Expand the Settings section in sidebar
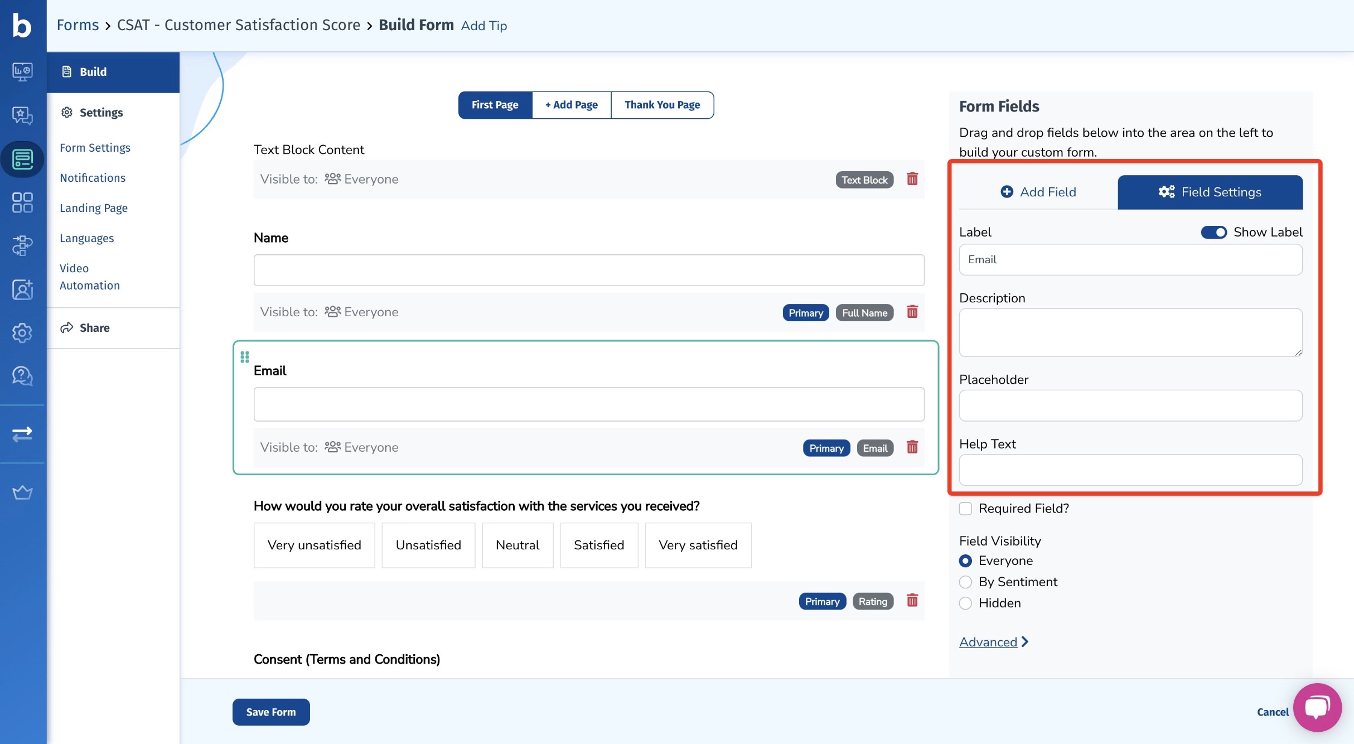This screenshot has width=1354, height=744. [100, 113]
